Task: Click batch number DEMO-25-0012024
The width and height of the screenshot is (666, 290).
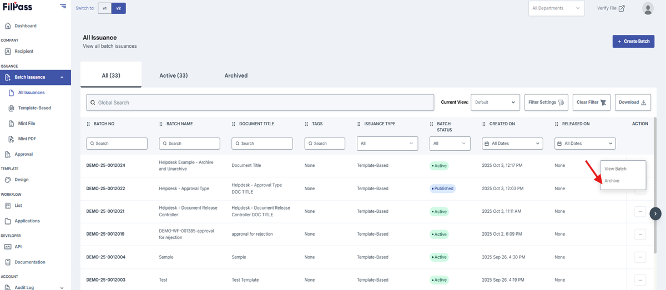Action: pyautogui.click(x=106, y=166)
